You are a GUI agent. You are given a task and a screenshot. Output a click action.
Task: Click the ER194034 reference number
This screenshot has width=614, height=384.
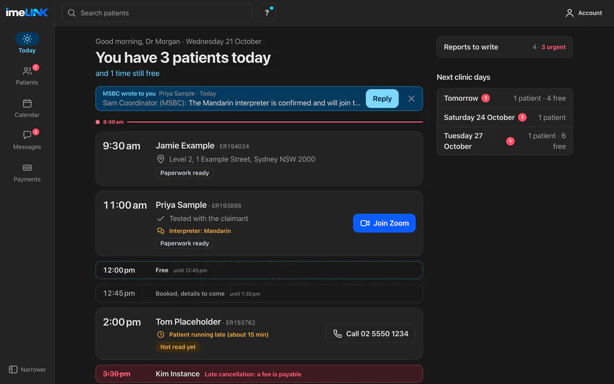click(234, 147)
